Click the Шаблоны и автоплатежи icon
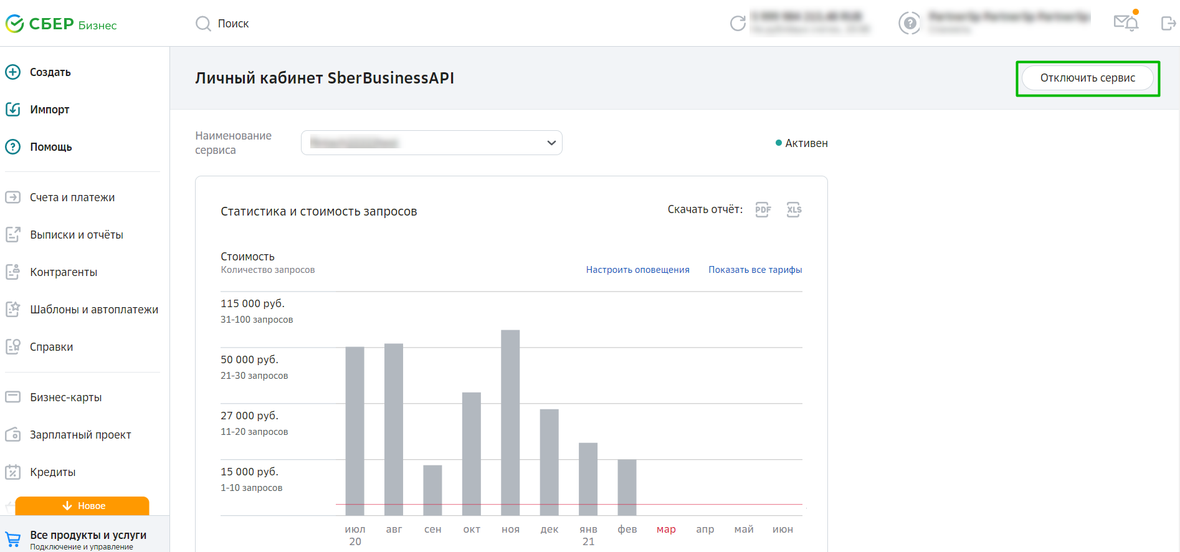Screen dimensions: 1180x552 [x=13, y=310]
